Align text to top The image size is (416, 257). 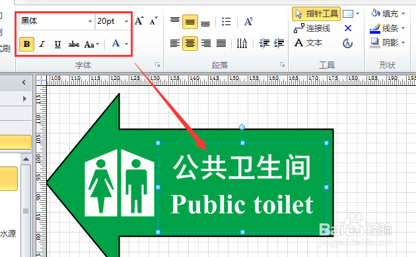(175, 21)
